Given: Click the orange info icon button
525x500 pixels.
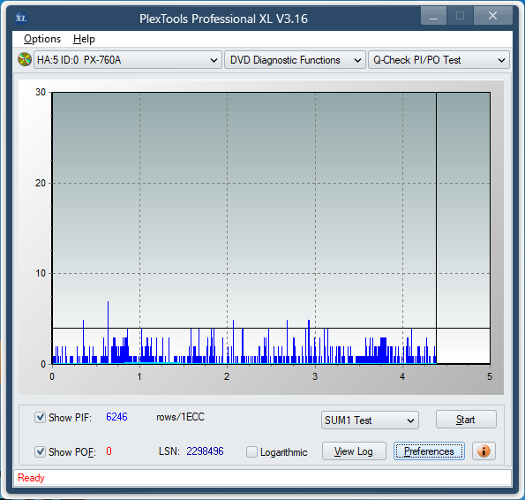Looking at the screenshot, I should pyautogui.click(x=484, y=451).
